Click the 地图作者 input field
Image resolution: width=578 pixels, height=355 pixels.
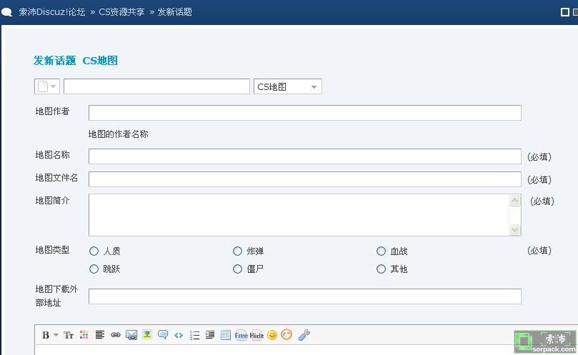click(305, 113)
